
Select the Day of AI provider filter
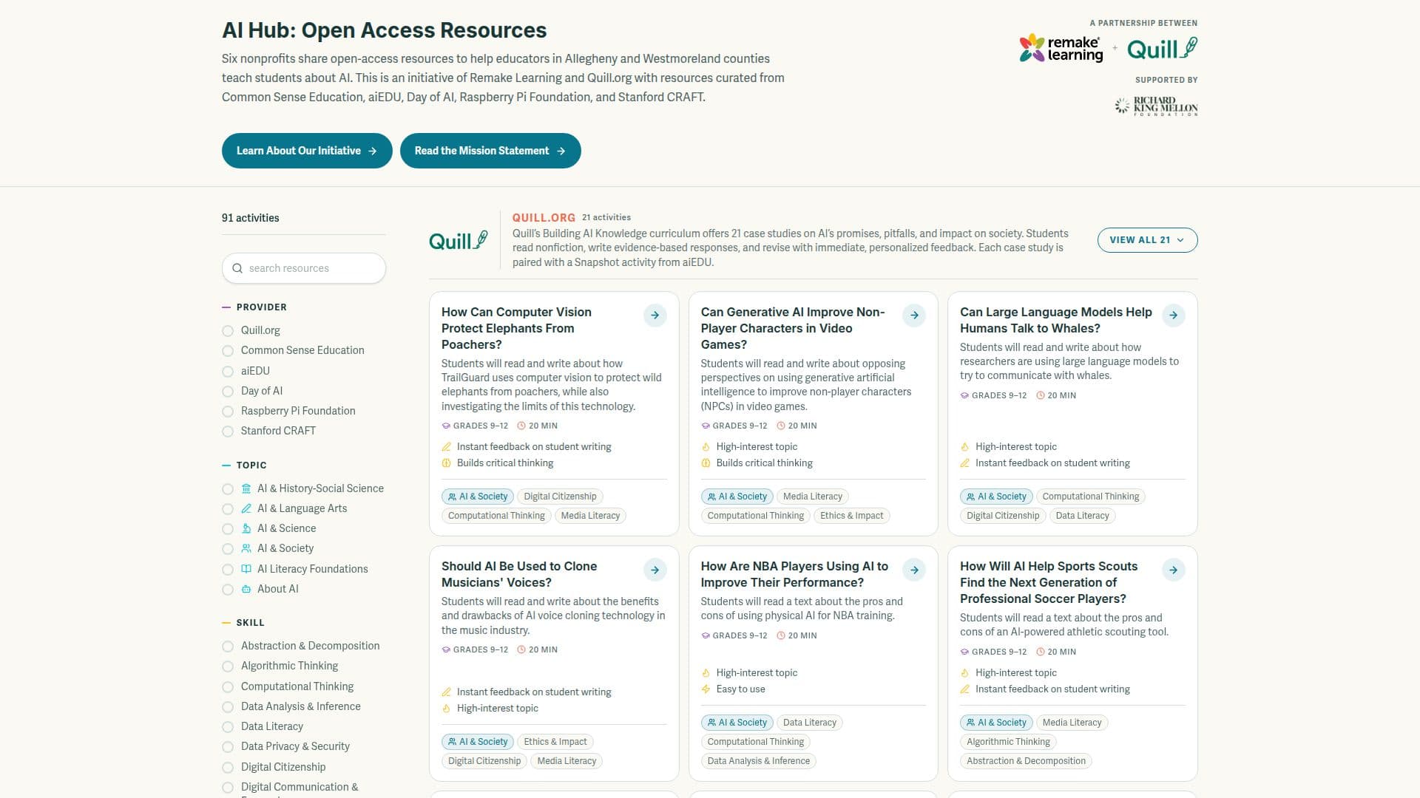click(228, 392)
